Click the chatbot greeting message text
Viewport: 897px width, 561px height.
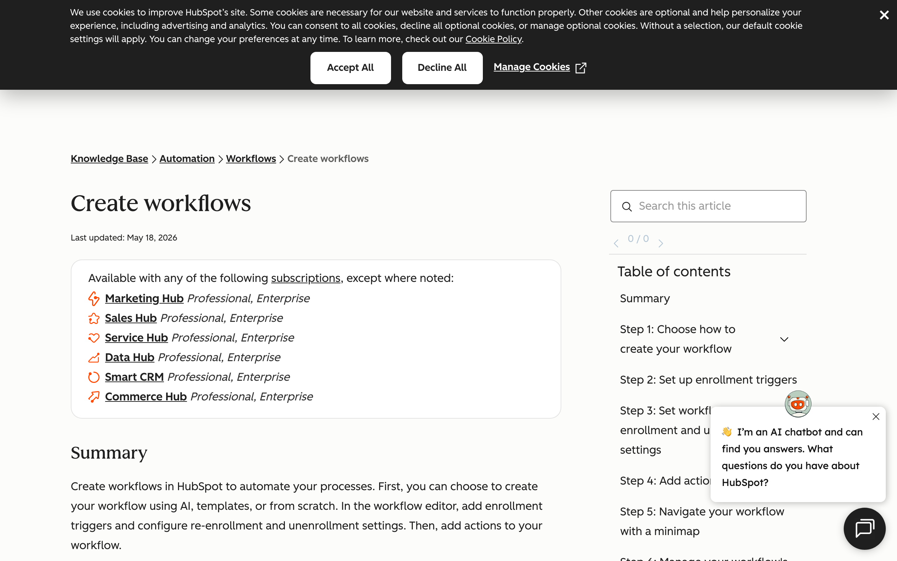pyautogui.click(x=792, y=458)
